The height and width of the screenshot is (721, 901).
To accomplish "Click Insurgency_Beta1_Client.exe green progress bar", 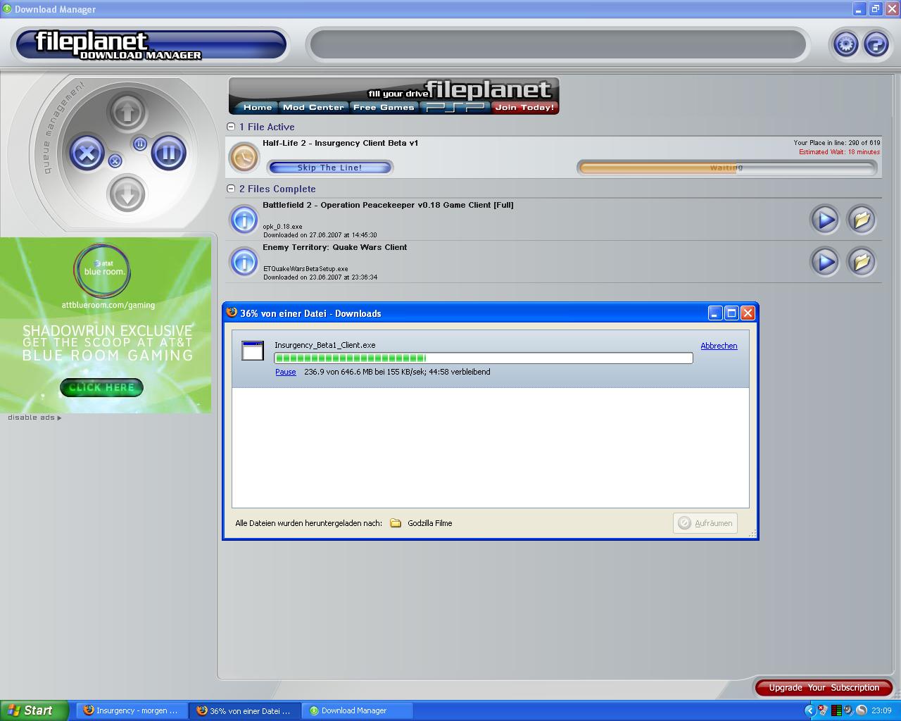I will [484, 358].
